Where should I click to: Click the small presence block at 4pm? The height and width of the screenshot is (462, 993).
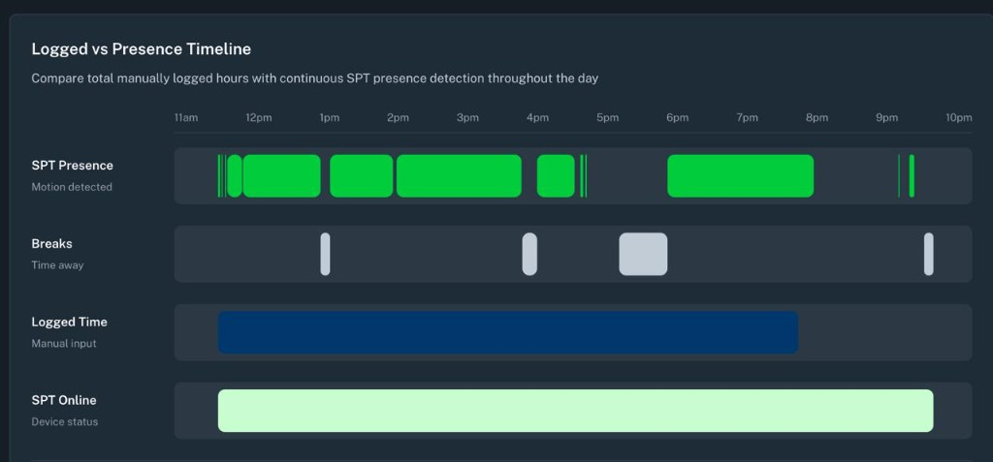pos(556,176)
